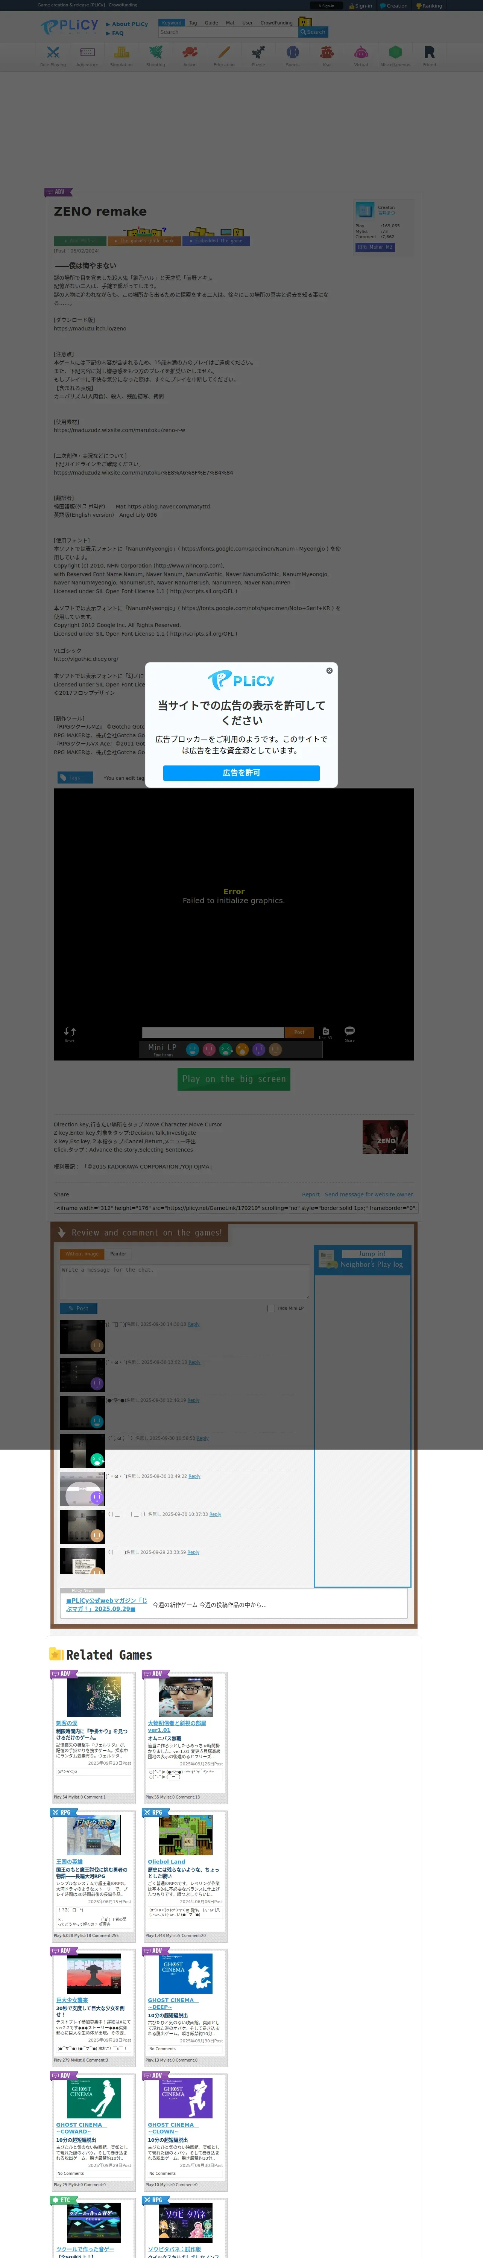Open the Ranking link in header
This screenshot has height=2258, width=483.
click(430, 6)
